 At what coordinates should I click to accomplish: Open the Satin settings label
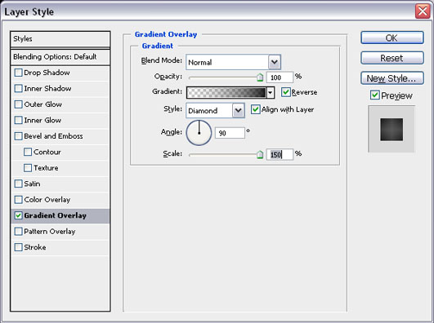[x=32, y=184]
